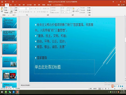This screenshot has height=95, width=126.
Task: Click the Cut scissors icon
Action: coord(5,8)
